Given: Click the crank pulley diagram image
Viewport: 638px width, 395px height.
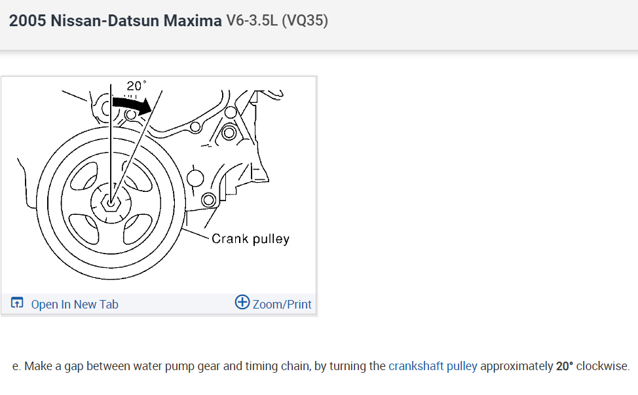Looking at the screenshot, I should click(x=159, y=185).
